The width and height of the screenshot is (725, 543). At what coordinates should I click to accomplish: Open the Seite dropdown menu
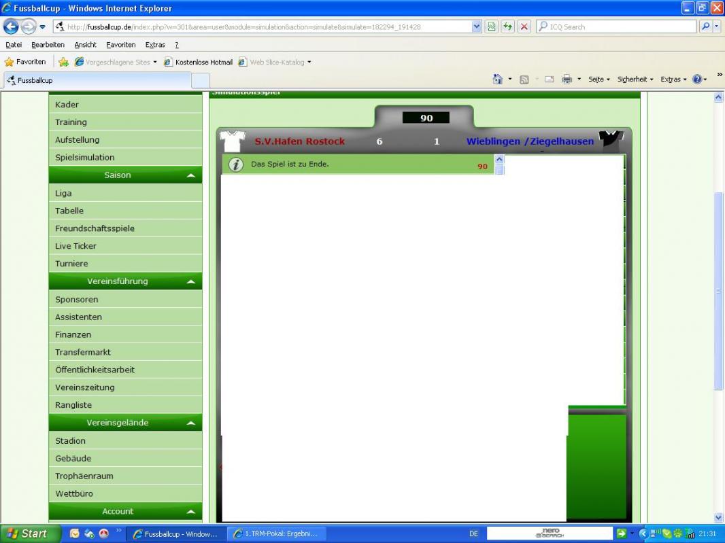click(x=598, y=80)
